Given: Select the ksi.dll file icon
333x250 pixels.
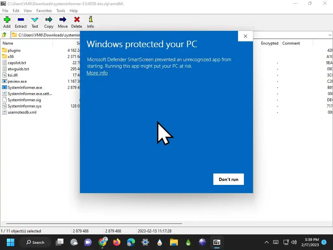Looking at the screenshot, I should point(5,75).
